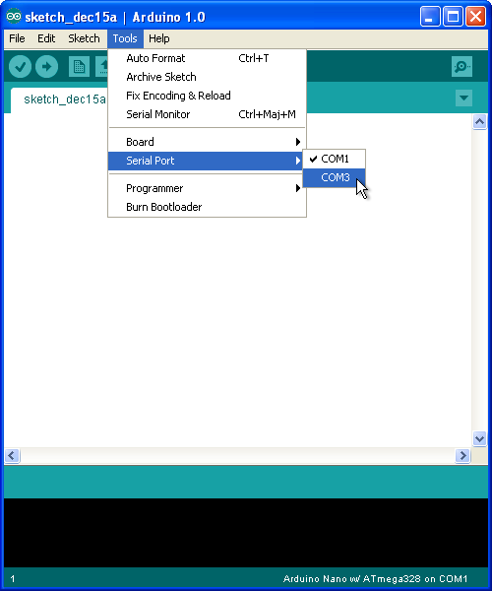Click the Arduino logo in title bar
This screenshot has width=492, height=591.
(14, 17)
